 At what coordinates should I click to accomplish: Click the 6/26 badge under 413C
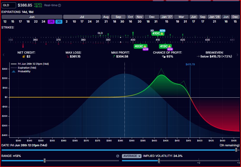tap(170, 49)
